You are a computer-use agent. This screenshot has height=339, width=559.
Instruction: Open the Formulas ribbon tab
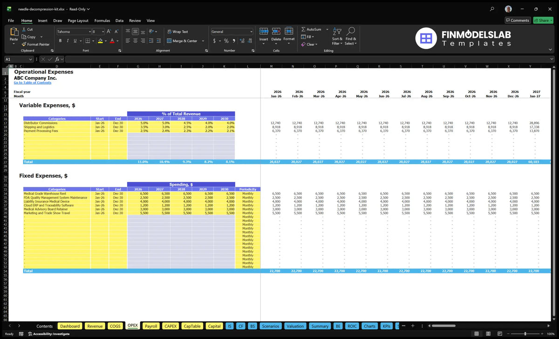102,20
